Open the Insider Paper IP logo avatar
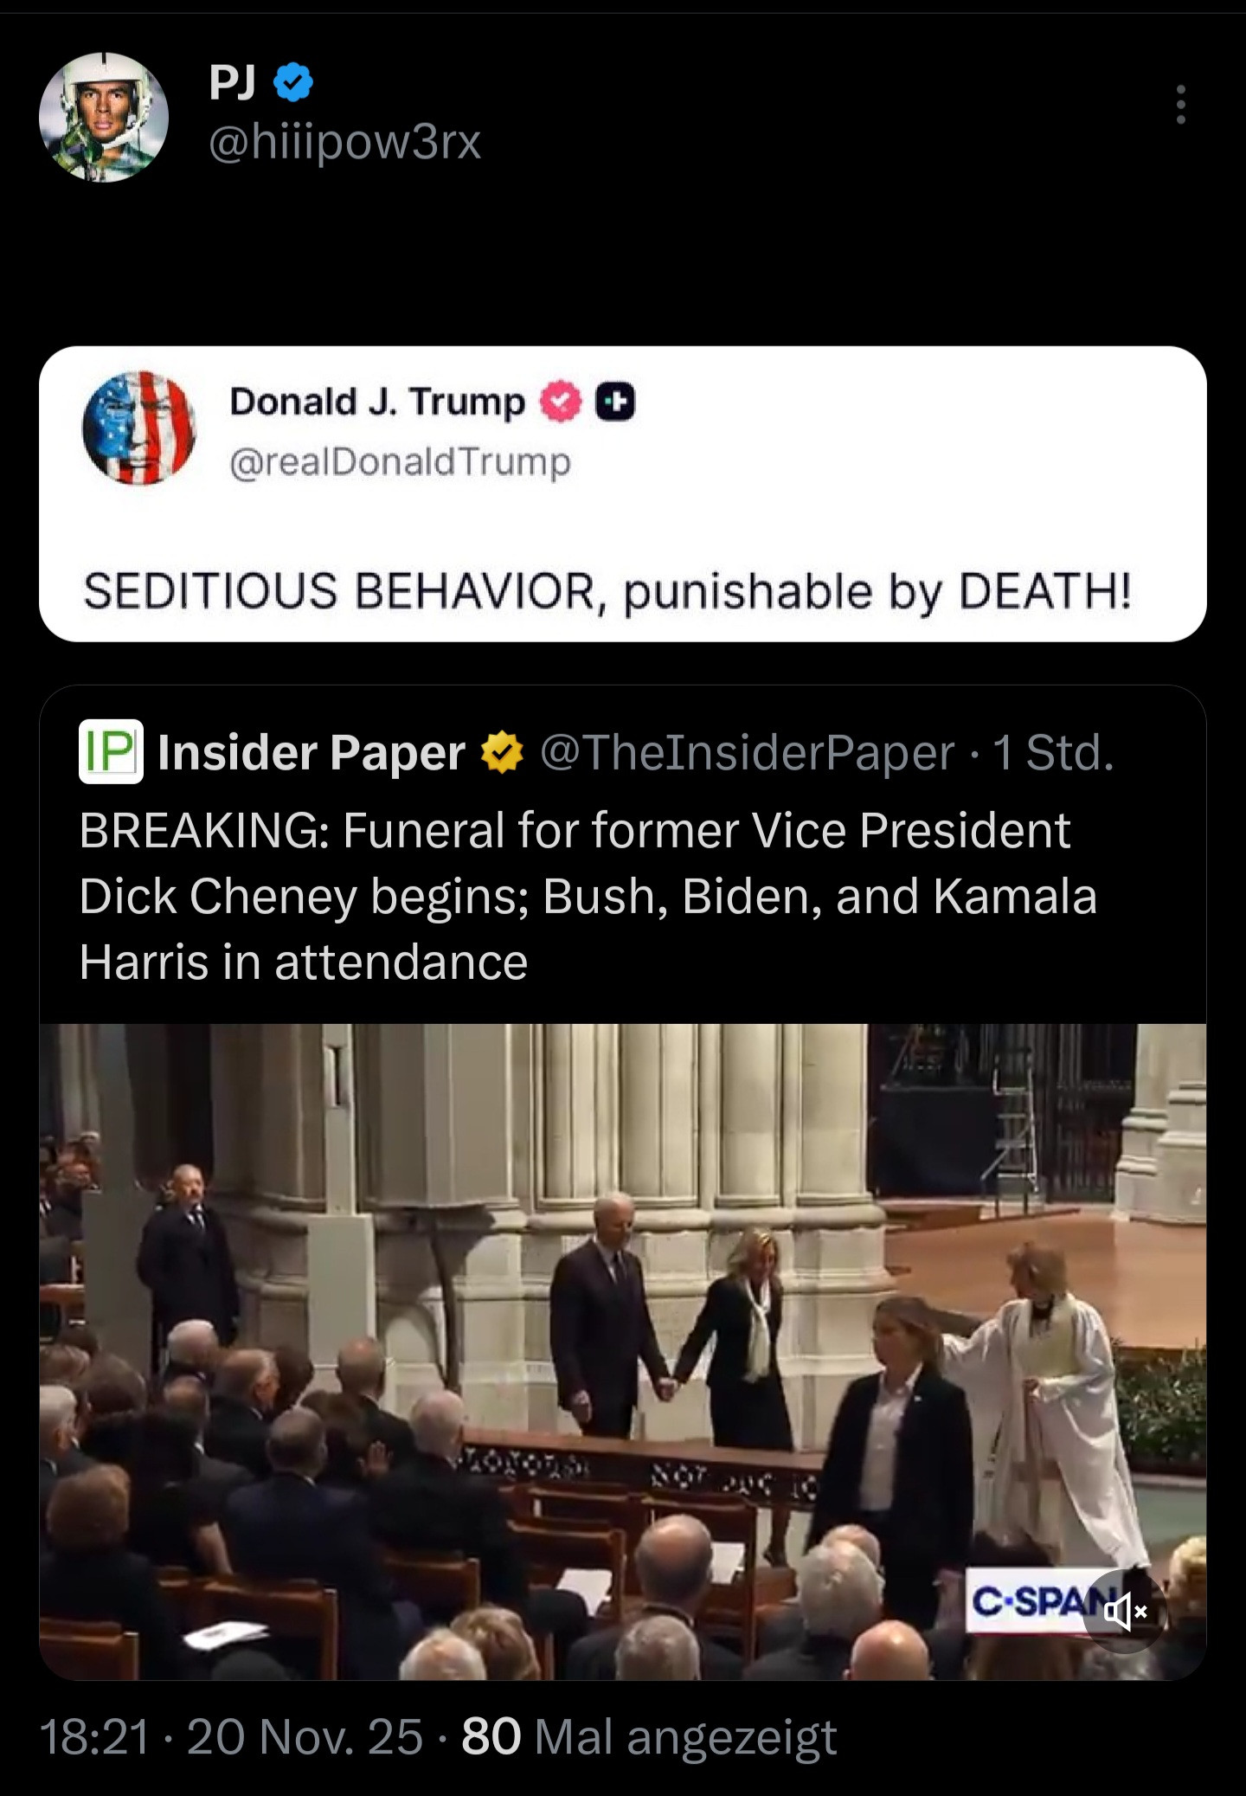The width and height of the screenshot is (1246, 1796). (111, 751)
